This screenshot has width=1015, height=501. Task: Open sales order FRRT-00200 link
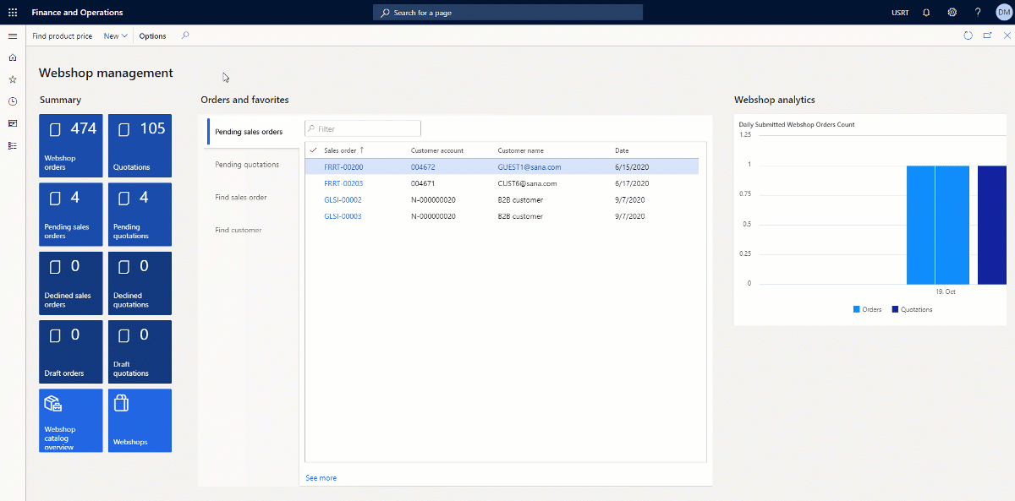(x=343, y=167)
